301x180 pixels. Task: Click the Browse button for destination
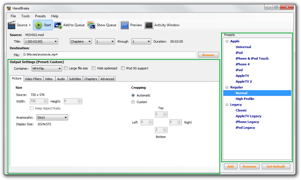(x=208, y=55)
